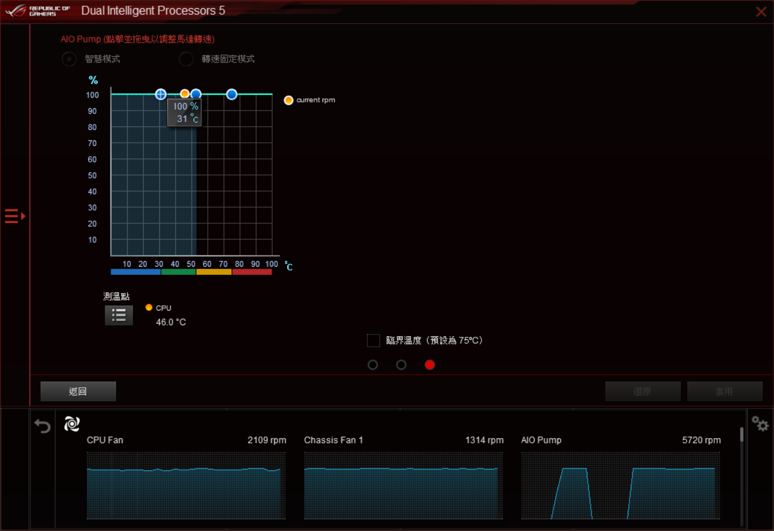This screenshot has height=531, width=774.
Task: Open the Chassis Fan 1 rpm graph
Action: pyautogui.click(x=403, y=485)
